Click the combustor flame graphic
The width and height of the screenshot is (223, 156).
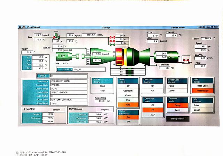pyautogui.click(x=120, y=57)
